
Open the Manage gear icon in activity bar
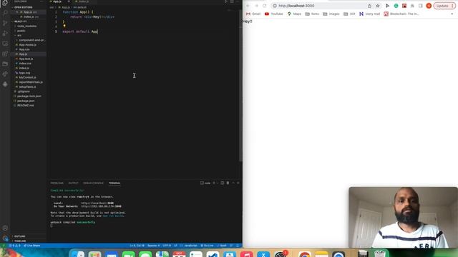coord(5,238)
